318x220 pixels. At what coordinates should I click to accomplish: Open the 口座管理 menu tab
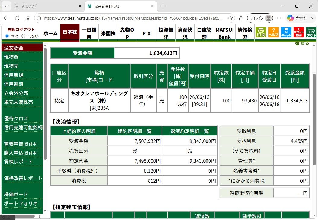204,33
